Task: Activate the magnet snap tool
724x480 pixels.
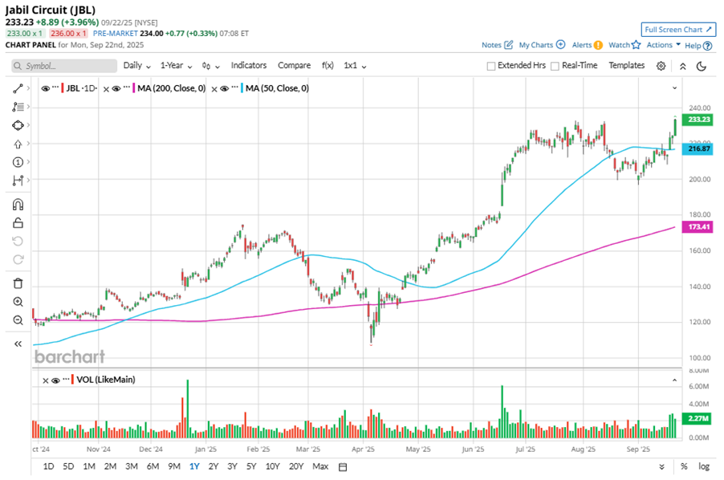Action: (18, 205)
